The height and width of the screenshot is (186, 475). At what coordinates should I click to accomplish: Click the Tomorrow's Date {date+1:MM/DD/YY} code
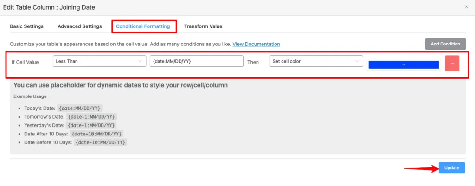(92, 116)
